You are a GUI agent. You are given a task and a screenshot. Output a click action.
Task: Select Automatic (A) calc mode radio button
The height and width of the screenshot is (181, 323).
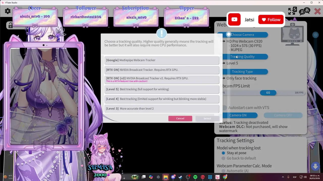[223, 171]
